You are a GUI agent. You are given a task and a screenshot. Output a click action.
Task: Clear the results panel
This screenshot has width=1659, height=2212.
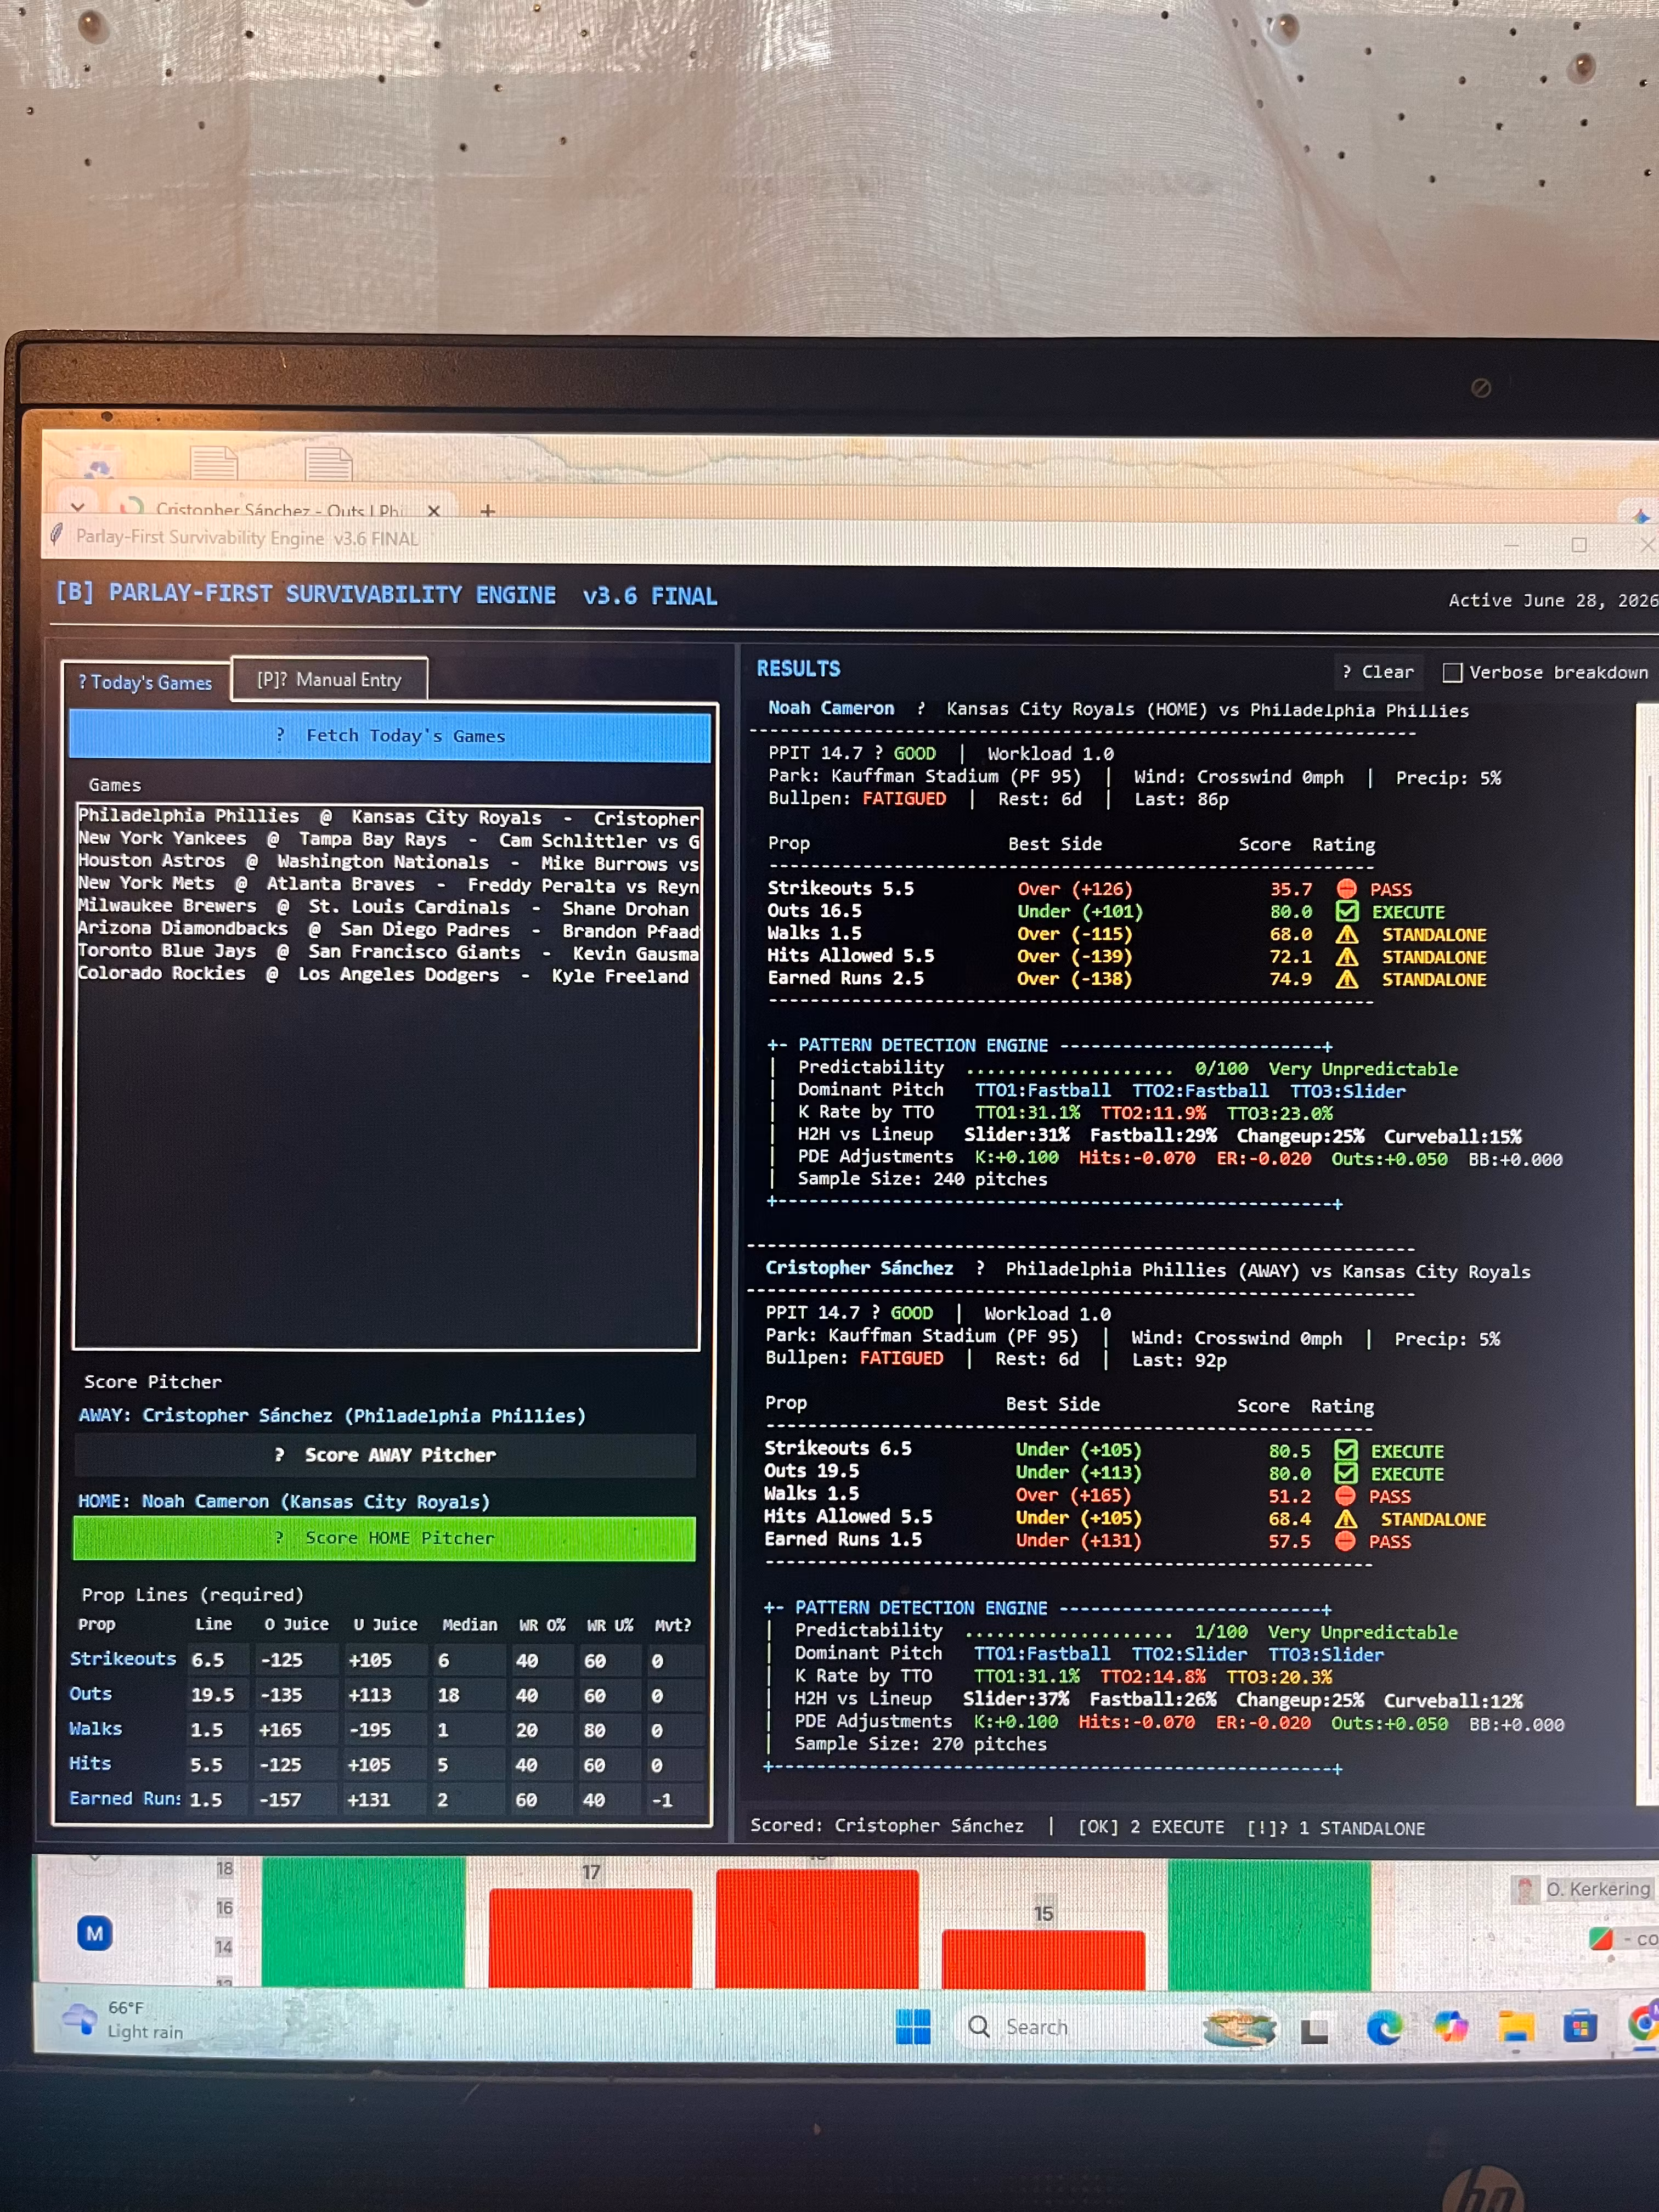click(x=1378, y=672)
